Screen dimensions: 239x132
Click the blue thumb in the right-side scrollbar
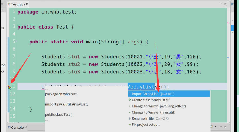[x=232, y=28]
